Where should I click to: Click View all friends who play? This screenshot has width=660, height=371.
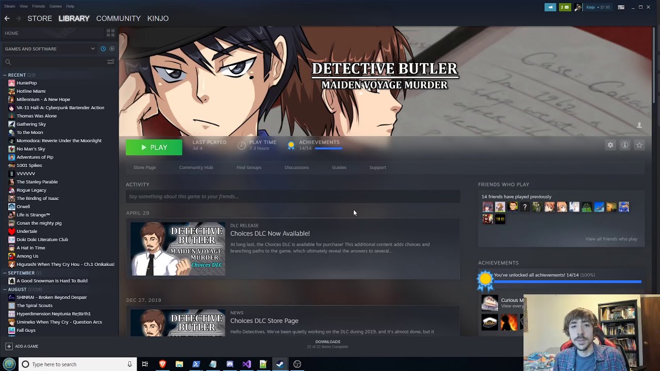(611, 239)
